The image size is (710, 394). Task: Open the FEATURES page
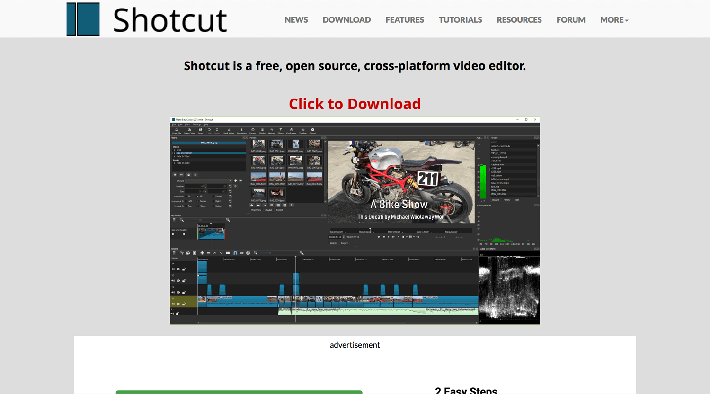(x=405, y=20)
